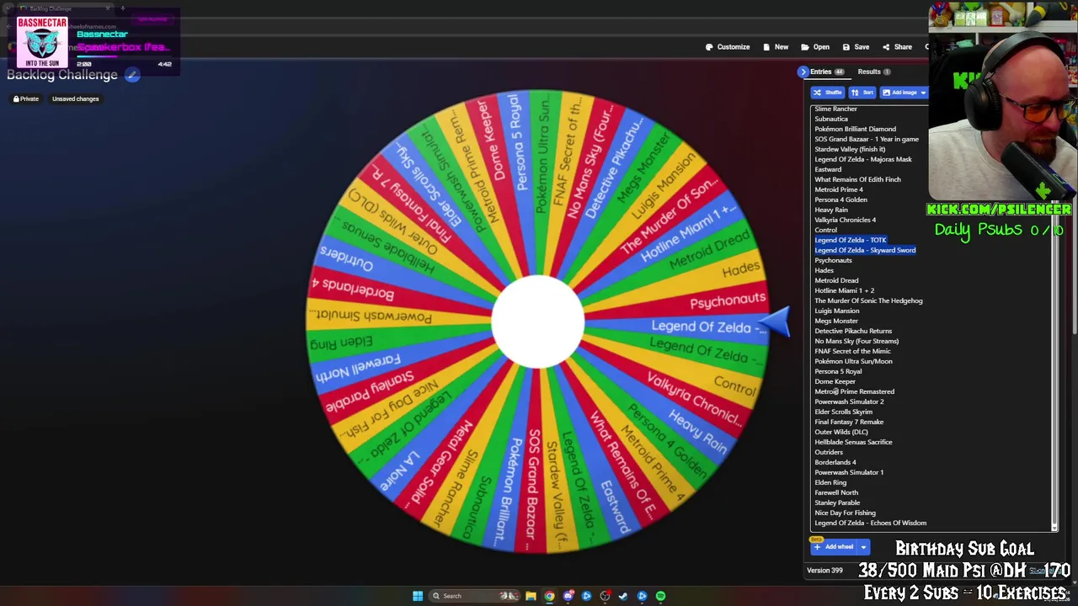Select entry 'Mega Monster'

836,321
